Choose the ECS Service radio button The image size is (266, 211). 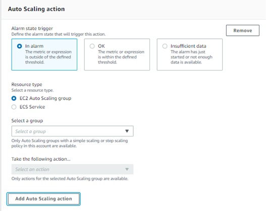click(x=14, y=107)
